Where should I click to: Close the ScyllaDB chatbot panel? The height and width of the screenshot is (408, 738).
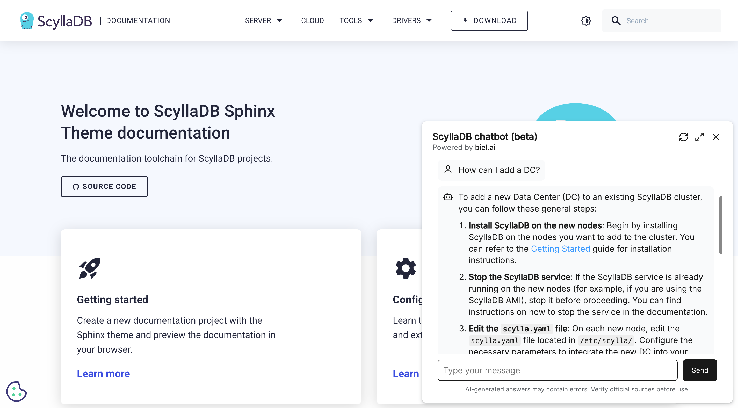coord(715,137)
